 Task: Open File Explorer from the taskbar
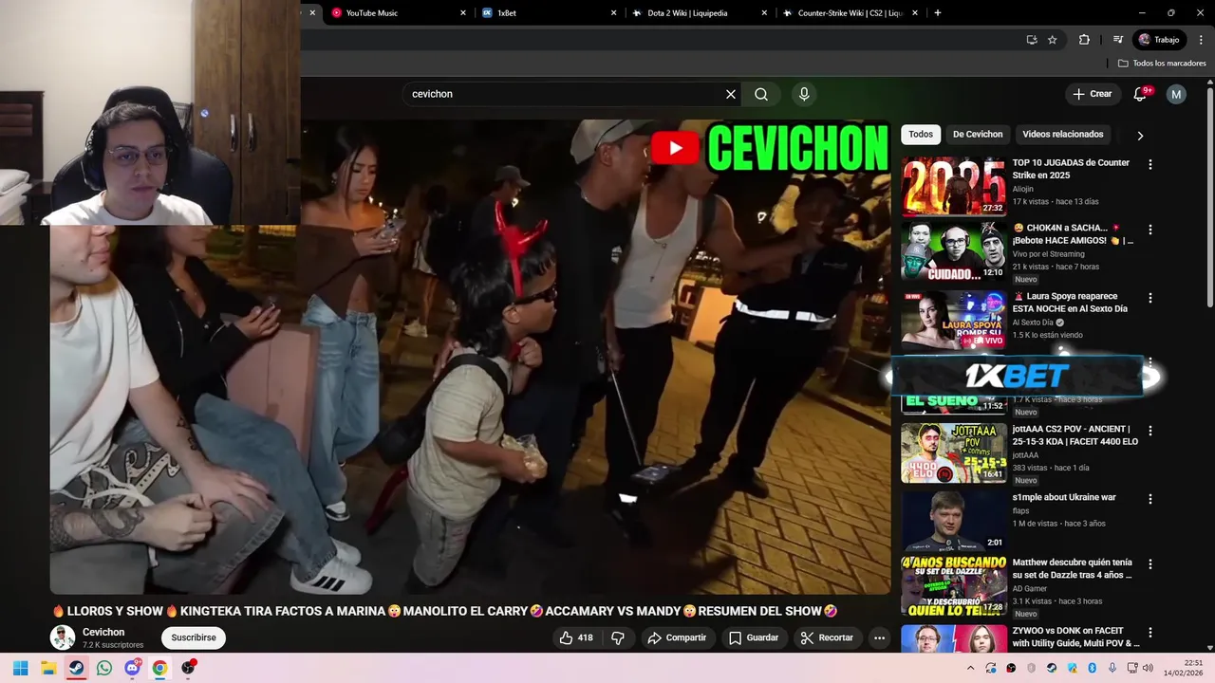48,668
